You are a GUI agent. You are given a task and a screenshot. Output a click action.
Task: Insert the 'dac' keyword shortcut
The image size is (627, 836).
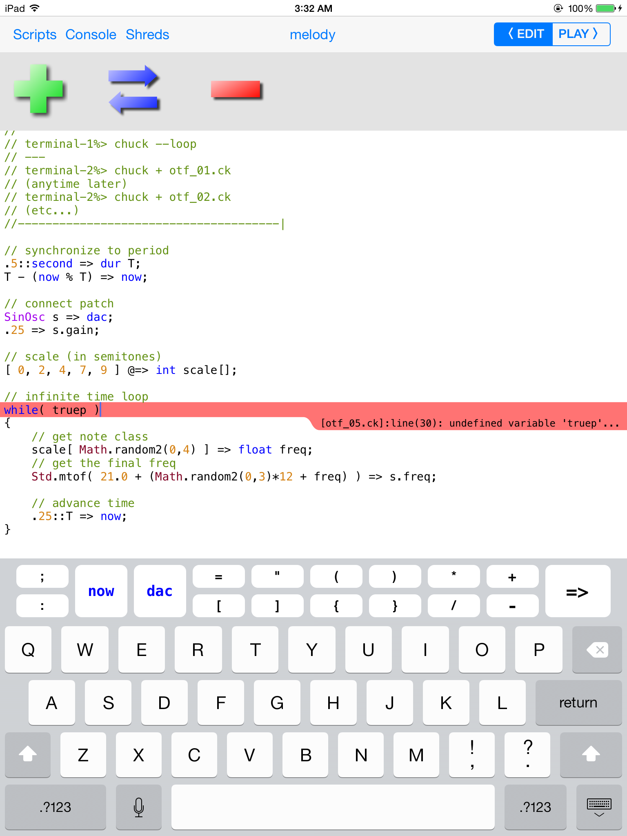(160, 591)
